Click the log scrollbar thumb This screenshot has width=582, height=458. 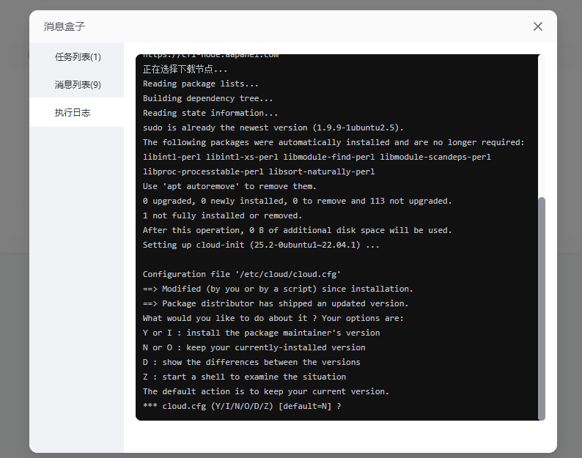click(542, 308)
